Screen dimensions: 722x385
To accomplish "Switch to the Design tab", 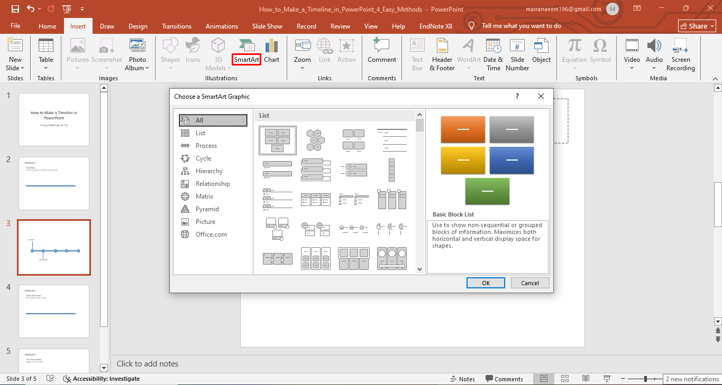I will [x=138, y=26].
